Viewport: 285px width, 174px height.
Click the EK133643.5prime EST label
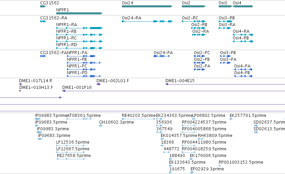tap(188, 163)
